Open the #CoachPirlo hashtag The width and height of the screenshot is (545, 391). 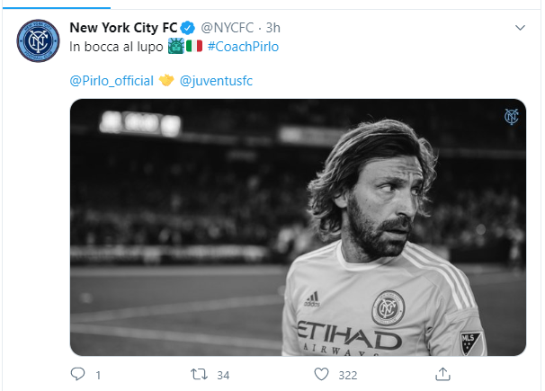[243, 47]
